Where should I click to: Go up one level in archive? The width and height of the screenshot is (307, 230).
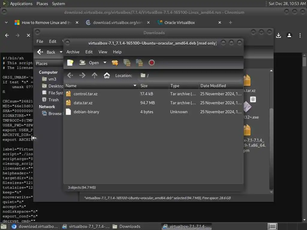pos(94,75)
